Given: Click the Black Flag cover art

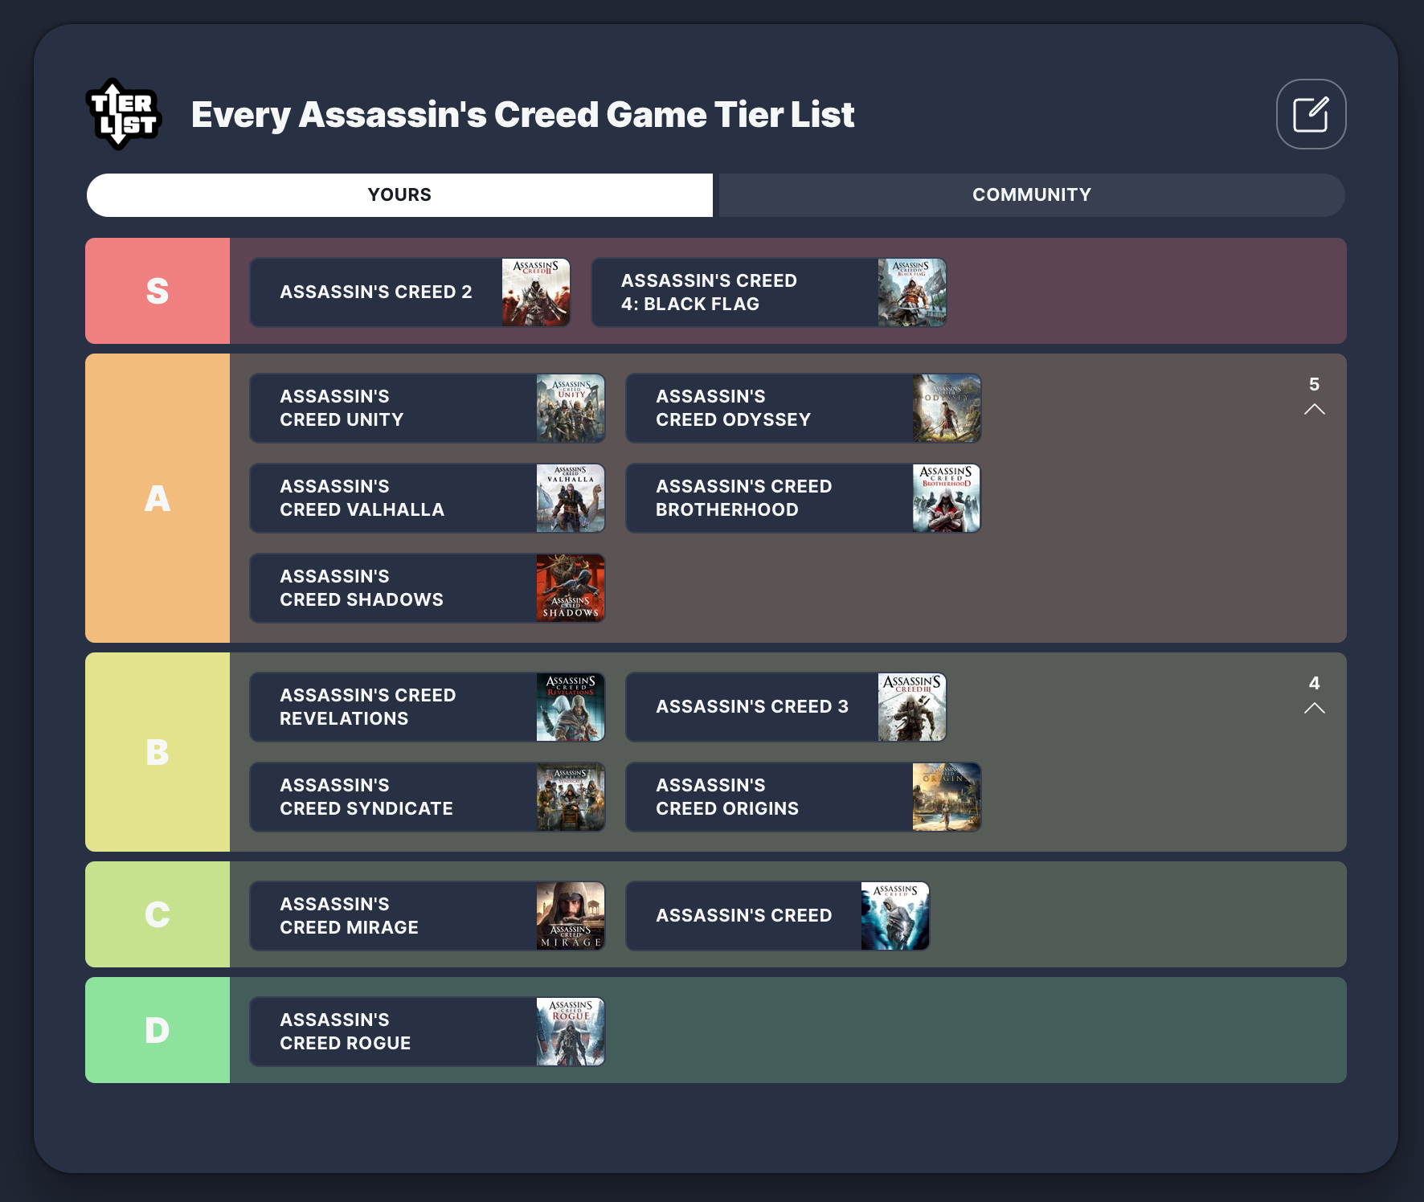Looking at the screenshot, I should pos(912,292).
